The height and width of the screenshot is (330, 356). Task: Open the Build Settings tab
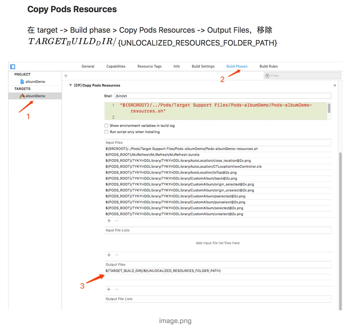tap(203, 66)
